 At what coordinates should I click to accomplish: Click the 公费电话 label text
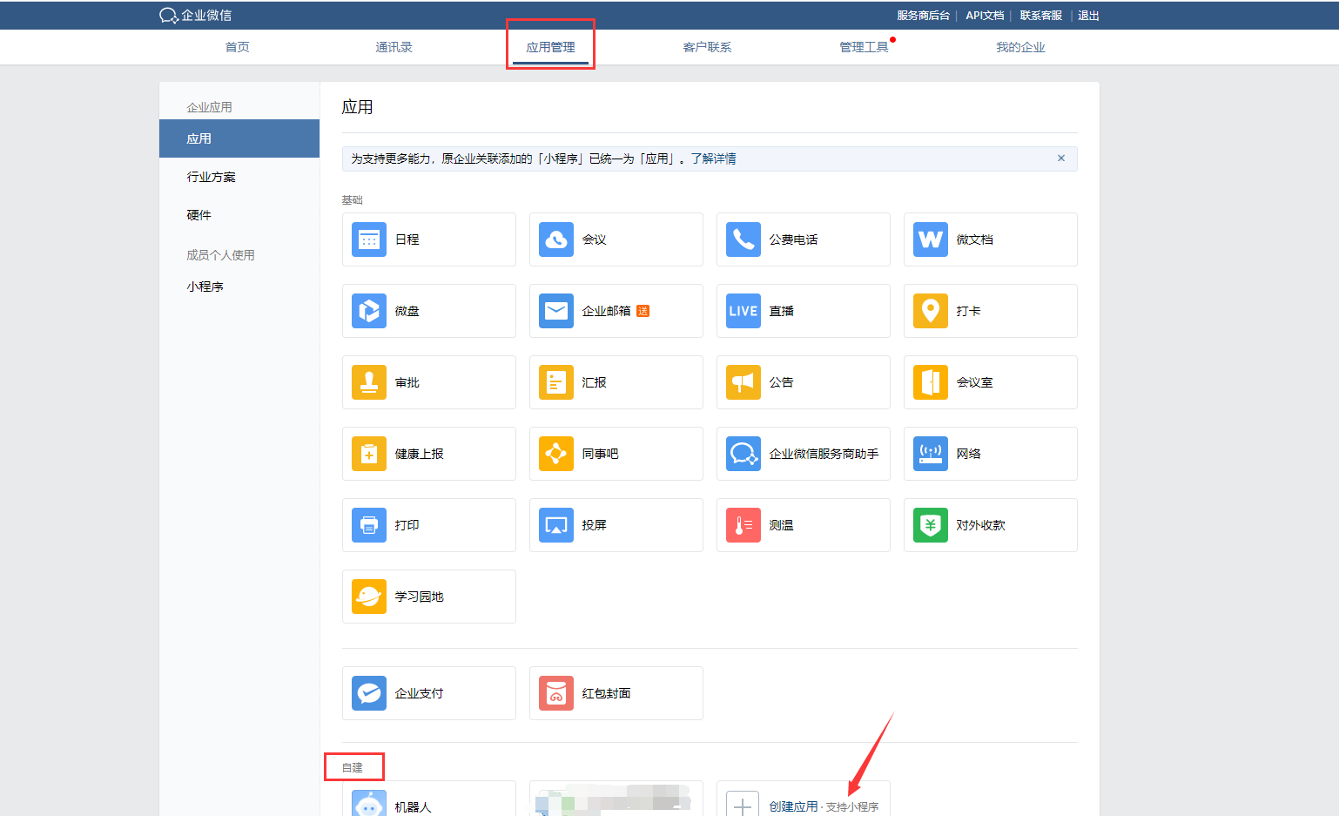pos(794,239)
